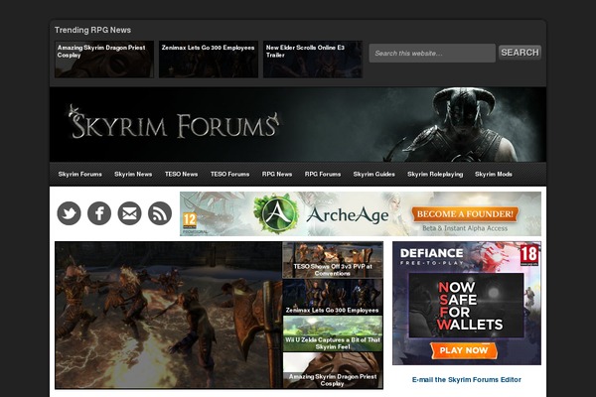Click the email envelope icon

point(129,213)
